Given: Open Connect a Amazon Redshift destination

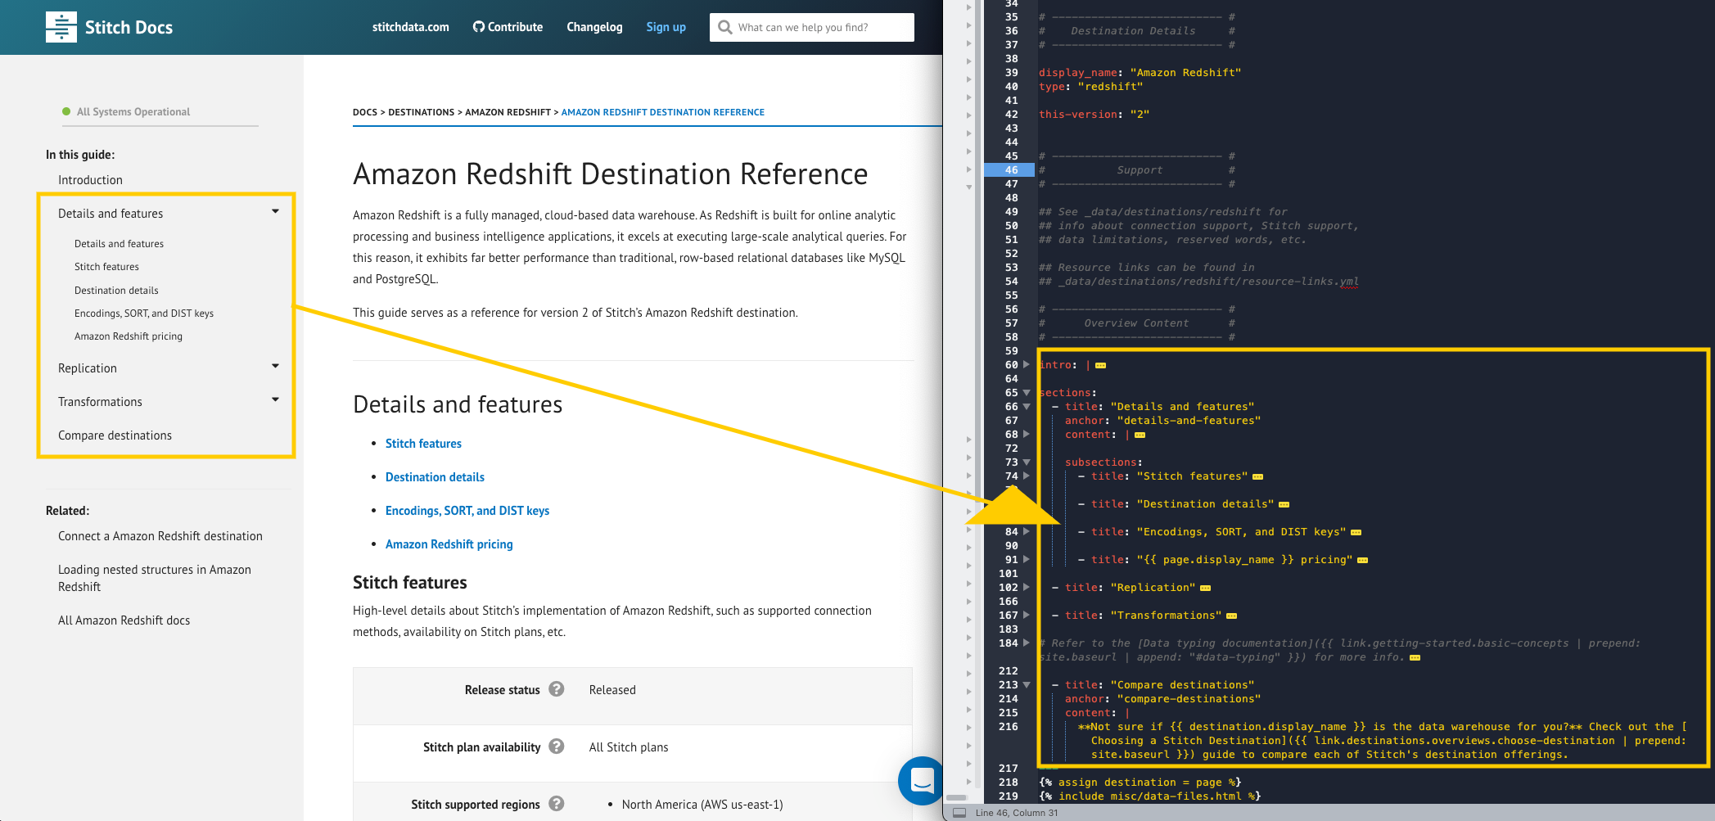Looking at the screenshot, I should pos(160,536).
